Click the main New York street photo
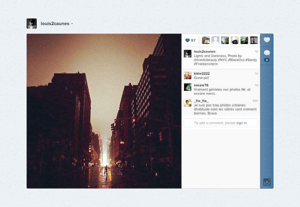300x207 pixels. click(x=104, y=111)
